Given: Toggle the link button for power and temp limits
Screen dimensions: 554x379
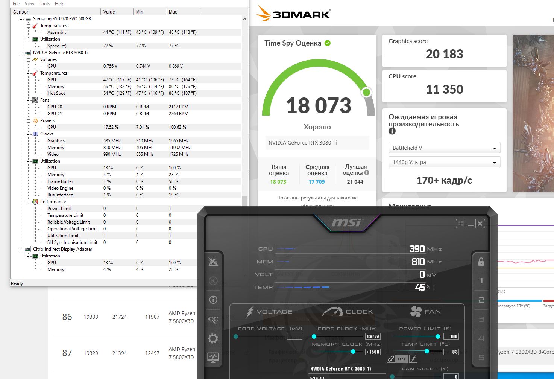Looking at the screenshot, I should pos(391,359).
